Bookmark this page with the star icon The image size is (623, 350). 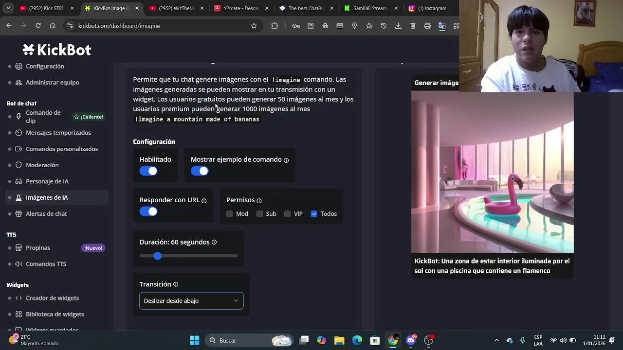click(x=254, y=26)
